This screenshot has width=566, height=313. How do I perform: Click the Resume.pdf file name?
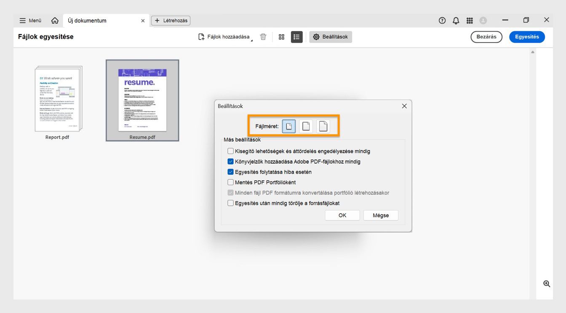142,137
